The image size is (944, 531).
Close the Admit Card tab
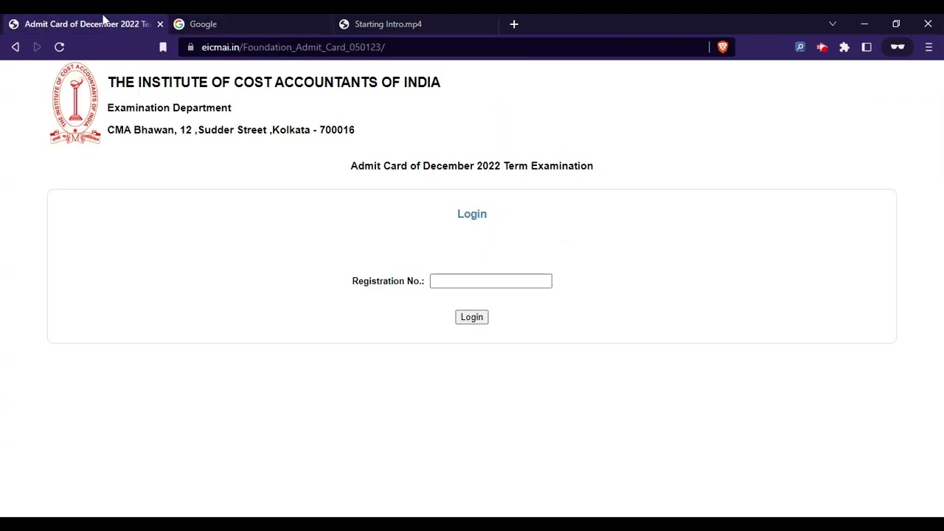(x=160, y=24)
